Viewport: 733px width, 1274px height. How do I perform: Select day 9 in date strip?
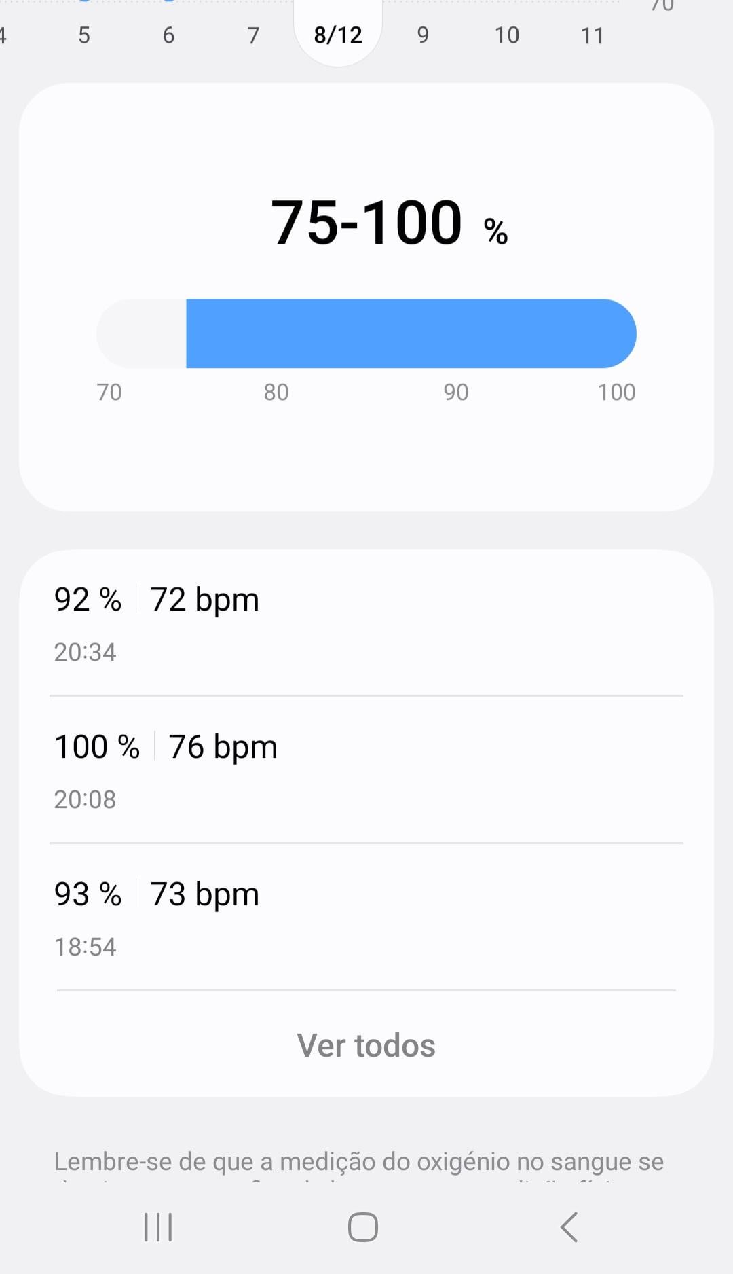(x=423, y=35)
